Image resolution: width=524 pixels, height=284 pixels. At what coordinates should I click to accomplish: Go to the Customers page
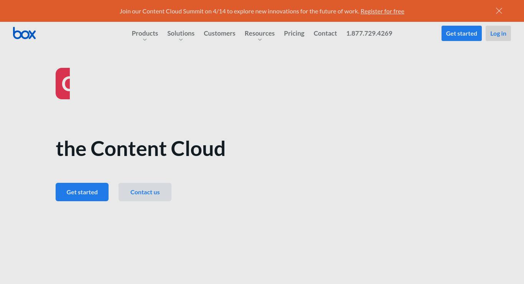(x=219, y=33)
